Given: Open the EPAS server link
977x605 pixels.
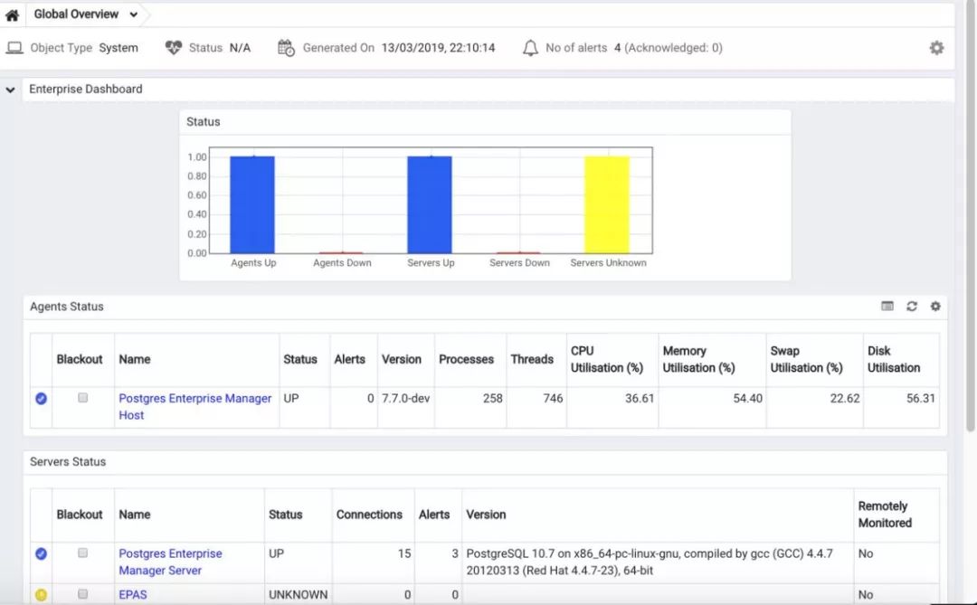Looking at the screenshot, I should (x=133, y=594).
